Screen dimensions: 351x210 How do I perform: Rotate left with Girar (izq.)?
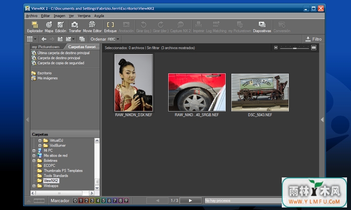coord(143,27)
